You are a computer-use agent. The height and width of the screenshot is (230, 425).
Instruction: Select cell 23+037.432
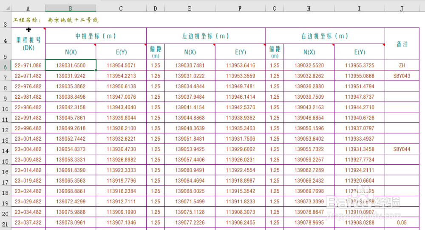pos(28,222)
